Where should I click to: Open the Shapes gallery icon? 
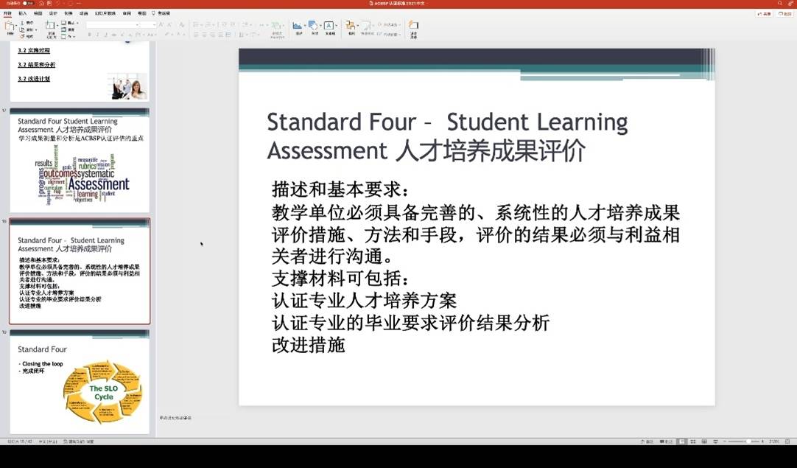point(314,27)
